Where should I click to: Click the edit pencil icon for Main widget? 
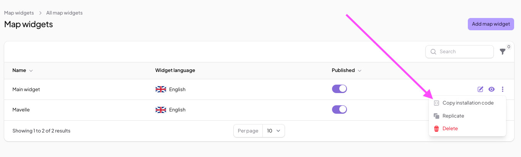(x=480, y=90)
